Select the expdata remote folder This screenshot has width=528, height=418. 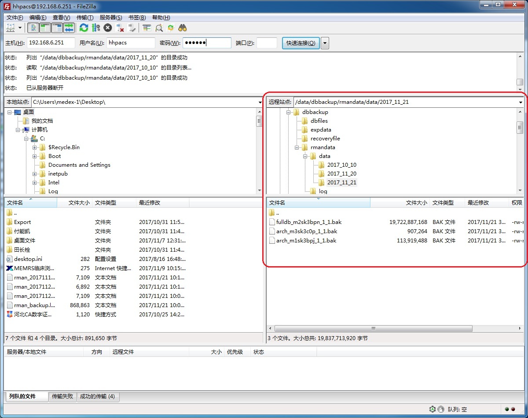click(x=321, y=130)
